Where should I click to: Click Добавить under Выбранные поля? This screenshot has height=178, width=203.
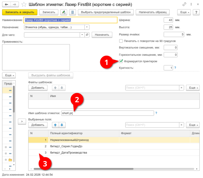pos(38,125)
